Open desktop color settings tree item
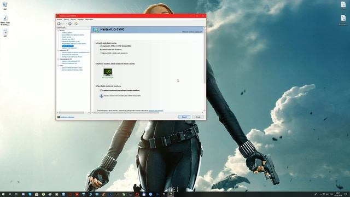The image size is (350, 197). pos(73,35)
